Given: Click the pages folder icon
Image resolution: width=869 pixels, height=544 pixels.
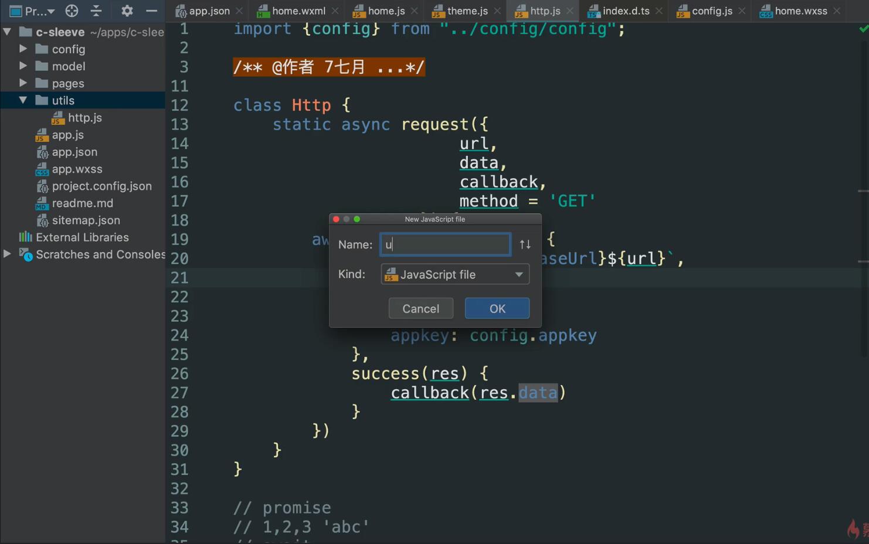Looking at the screenshot, I should (x=42, y=83).
